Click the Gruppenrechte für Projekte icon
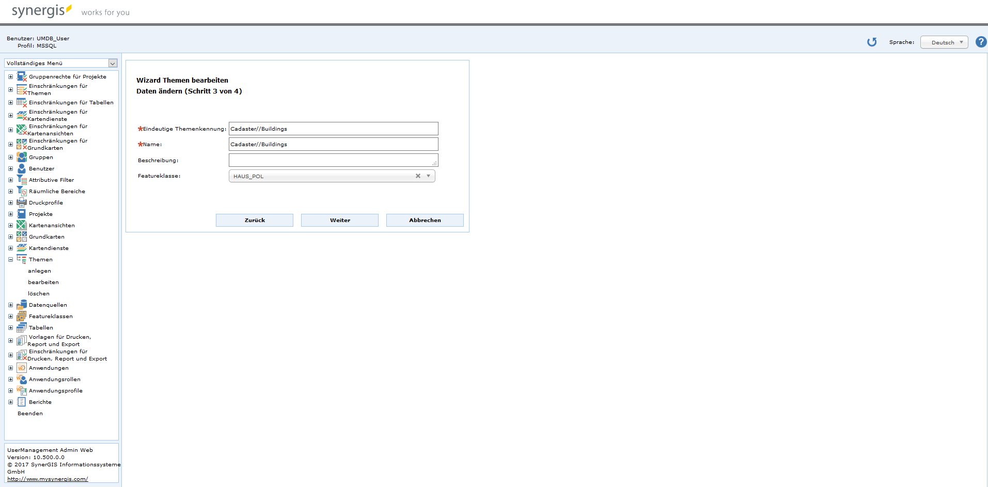Screen dimensions: 988x487 pyautogui.click(x=21, y=76)
